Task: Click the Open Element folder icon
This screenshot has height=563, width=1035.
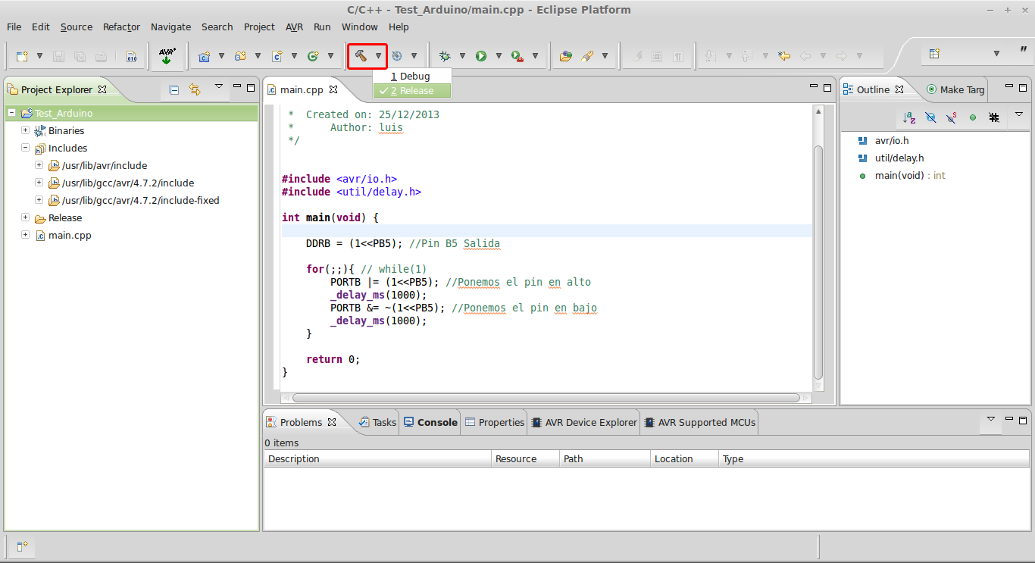Action: (565, 56)
